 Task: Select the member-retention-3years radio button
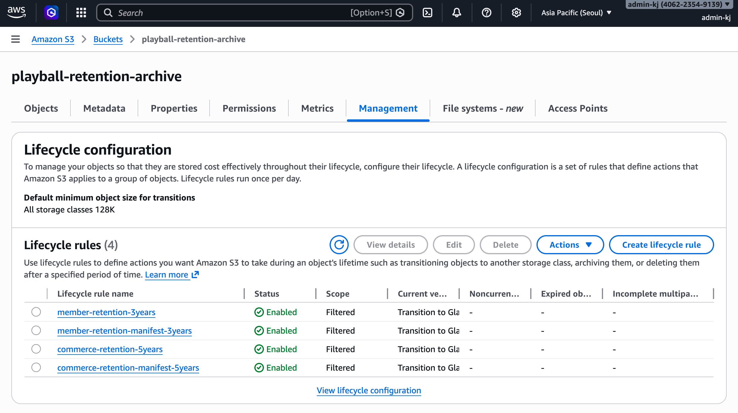36,312
